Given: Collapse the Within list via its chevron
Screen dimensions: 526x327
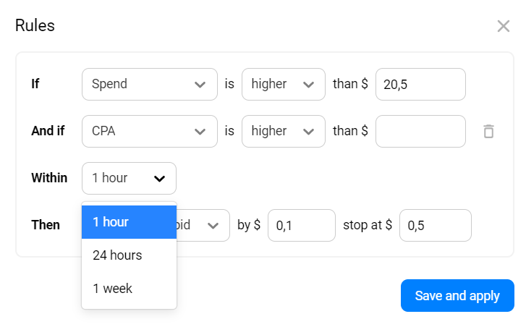Looking at the screenshot, I should pyautogui.click(x=160, y=179).
